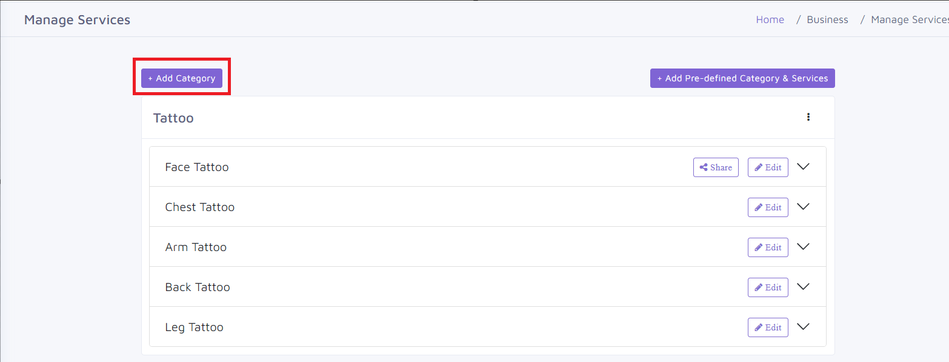The image size is (949, 362).
Task: Add Pre-defined Category & Services
Action: (x=742, y=78)
